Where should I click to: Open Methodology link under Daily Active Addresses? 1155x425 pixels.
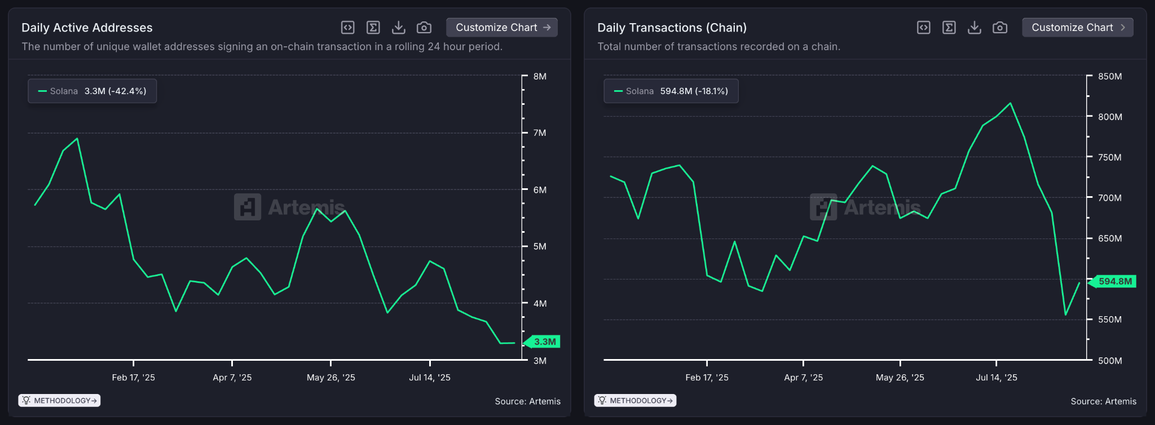point(59,400)
